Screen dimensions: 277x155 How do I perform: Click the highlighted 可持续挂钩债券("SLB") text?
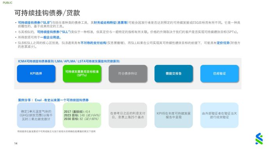35,23
